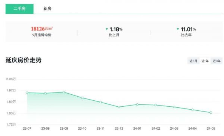Viewport: 224px width, 136px height.
Task: Click the 24-05 final data point
Action: (211, 113)
